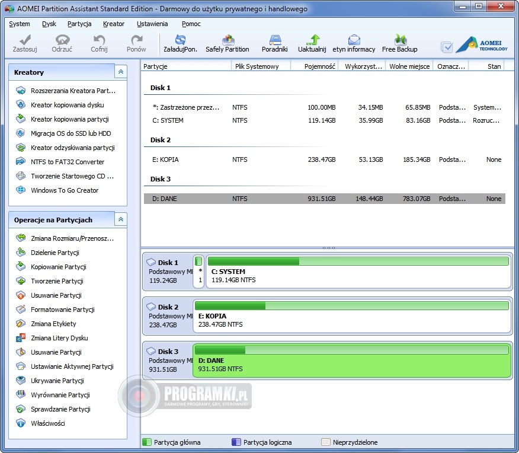Image resolution: width=519 pixels, height=453 pixels.
Task: Choose Ukrywanie Partycji operation
Action: (x=50, y=381)
